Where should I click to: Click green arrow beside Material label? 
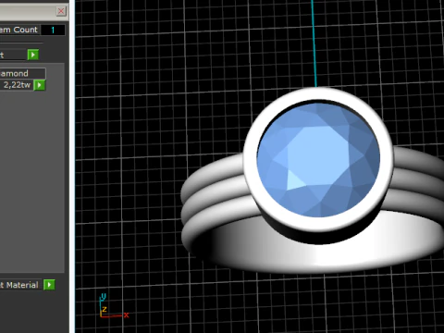click(49, 285)
